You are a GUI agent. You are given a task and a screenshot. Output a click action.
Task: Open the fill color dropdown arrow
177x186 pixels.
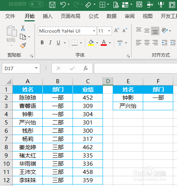[97, 43]
